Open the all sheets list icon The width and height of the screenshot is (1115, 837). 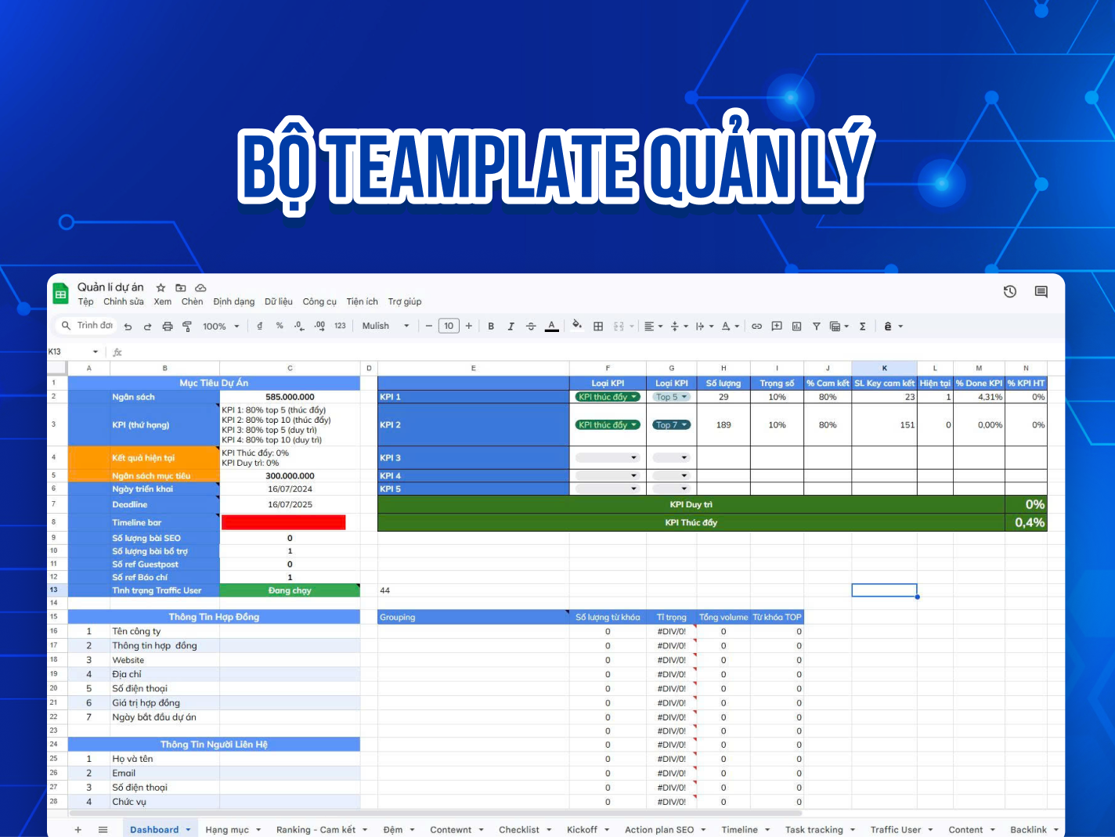103,829
